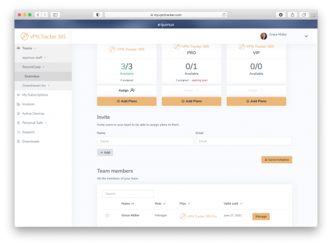Click Grace Müller profile avatar
The width and height of the screenshot is (332, 246).
coord(264,36)
